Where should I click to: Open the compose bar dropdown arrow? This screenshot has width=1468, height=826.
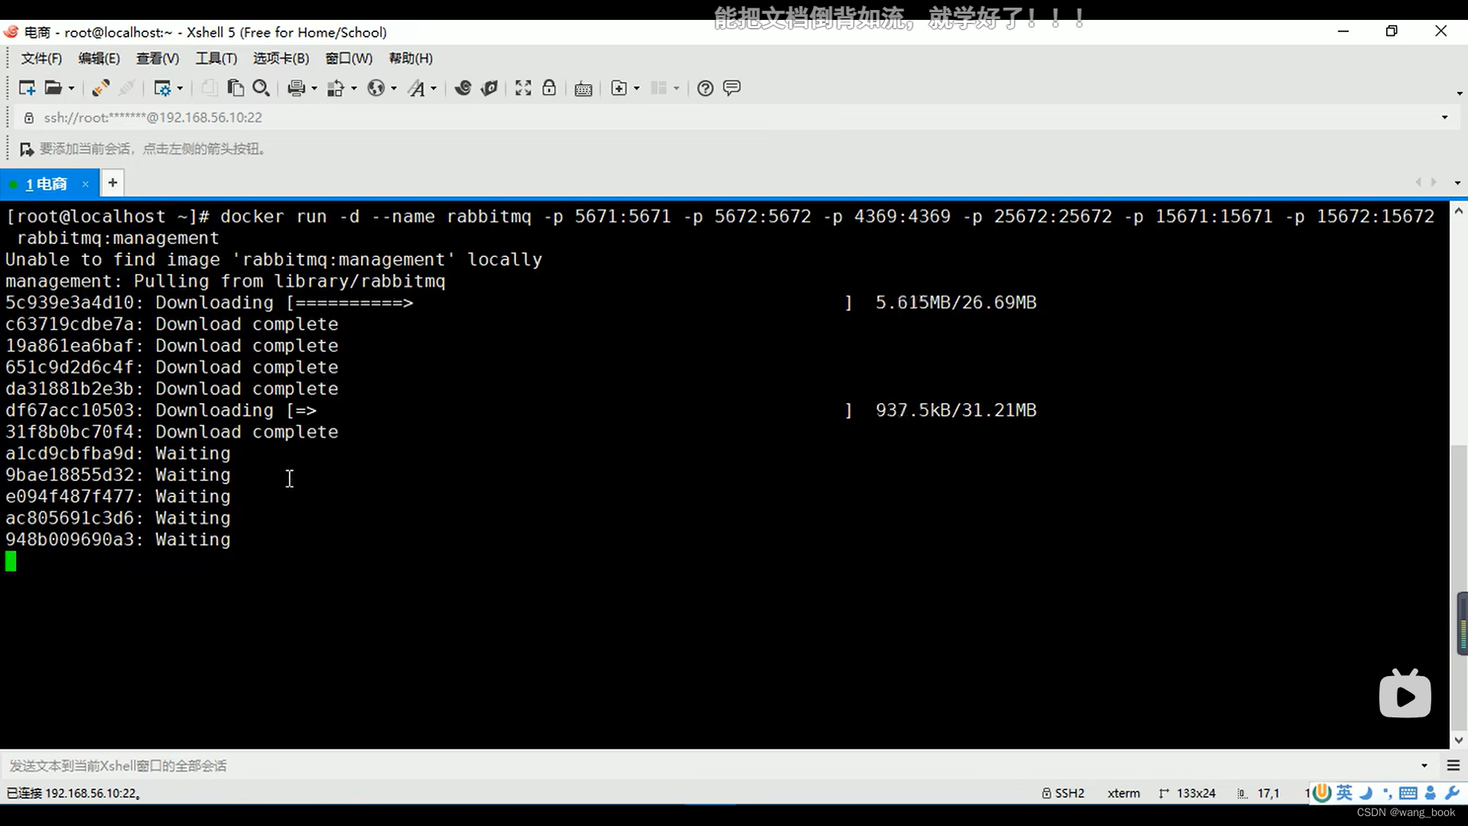coord(1424,766)
